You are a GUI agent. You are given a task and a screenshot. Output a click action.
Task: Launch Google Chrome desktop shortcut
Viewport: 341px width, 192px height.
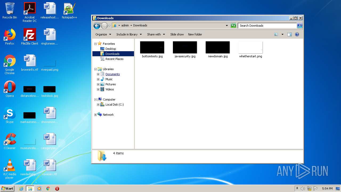(10, 65)
